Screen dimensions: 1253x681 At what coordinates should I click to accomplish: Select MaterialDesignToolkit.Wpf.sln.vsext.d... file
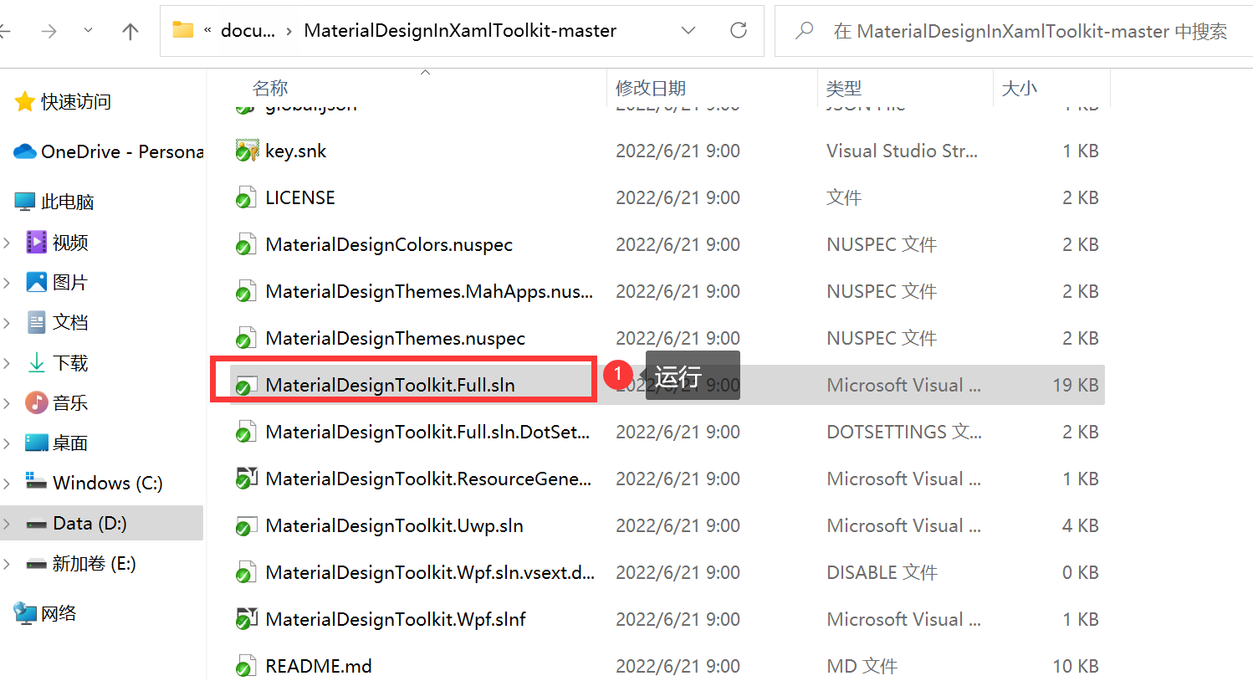[430, 573]
